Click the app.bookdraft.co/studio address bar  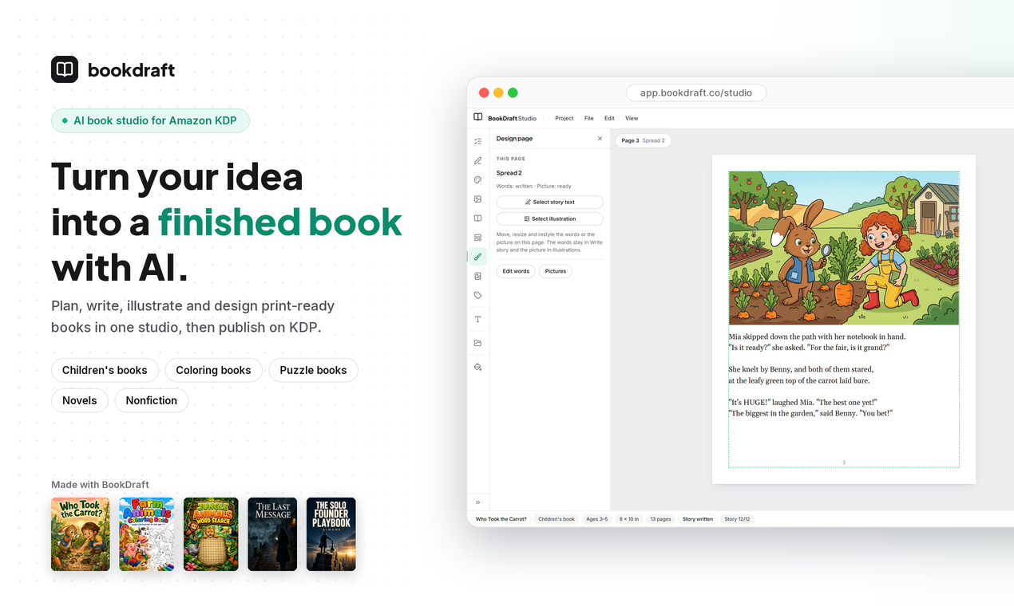tap(696, 92)
